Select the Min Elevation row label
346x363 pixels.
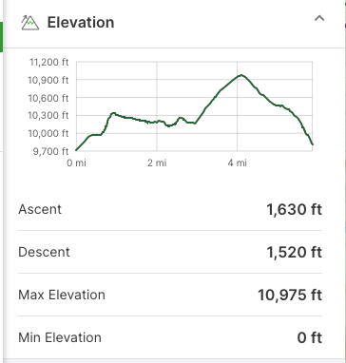coord(60,337)
